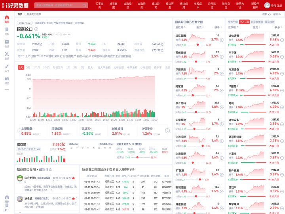Add 苏州高新 with its plus icon

tap(222, 57)
